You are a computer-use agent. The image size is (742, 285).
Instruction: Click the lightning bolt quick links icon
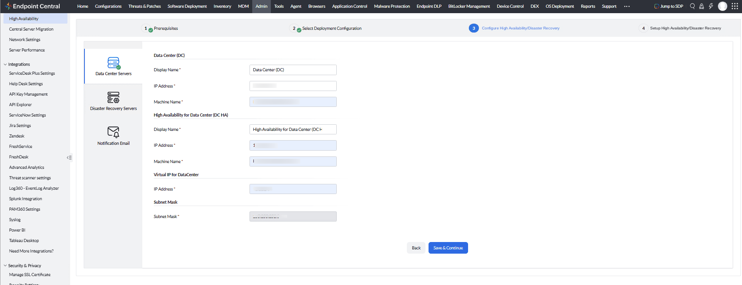711,6
